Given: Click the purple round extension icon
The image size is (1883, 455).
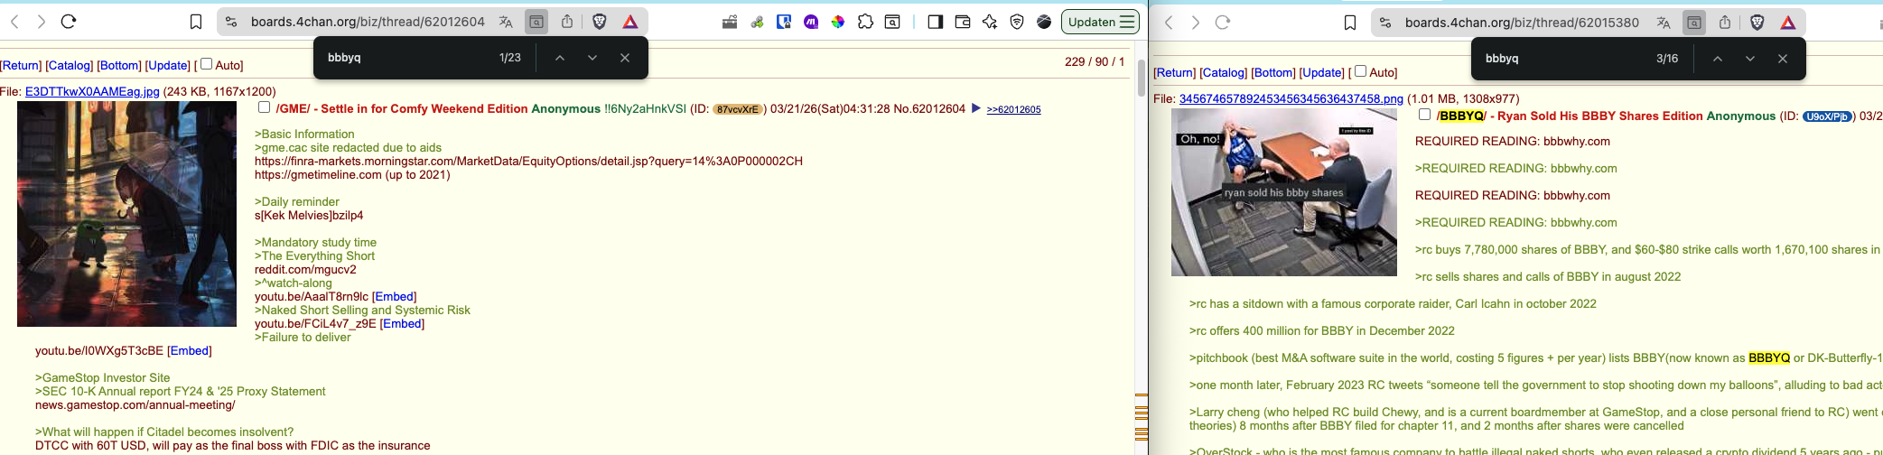Looking at the screenshot, I should click(811, 22).
